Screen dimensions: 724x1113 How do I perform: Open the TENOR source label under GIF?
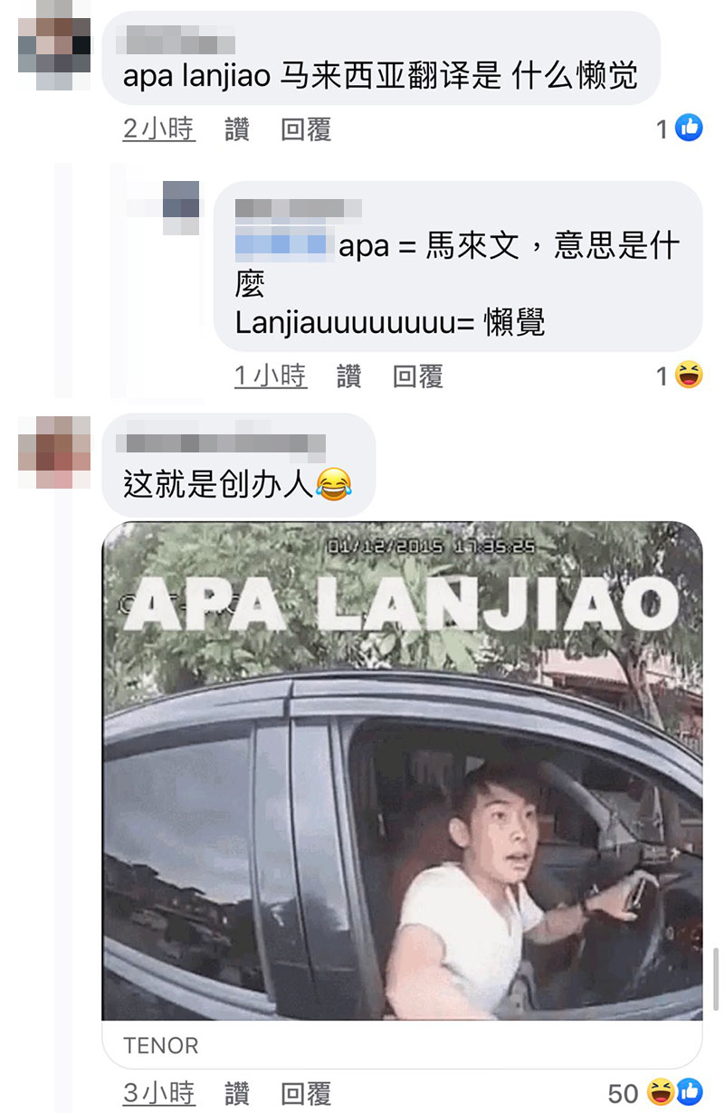[161, 1045]
